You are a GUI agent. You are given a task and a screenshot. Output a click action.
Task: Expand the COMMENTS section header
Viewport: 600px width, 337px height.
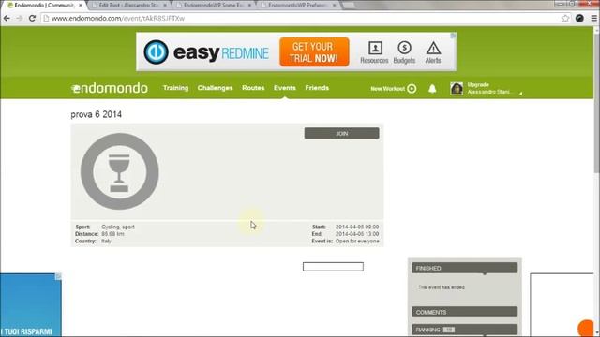(x=465, y=312)
